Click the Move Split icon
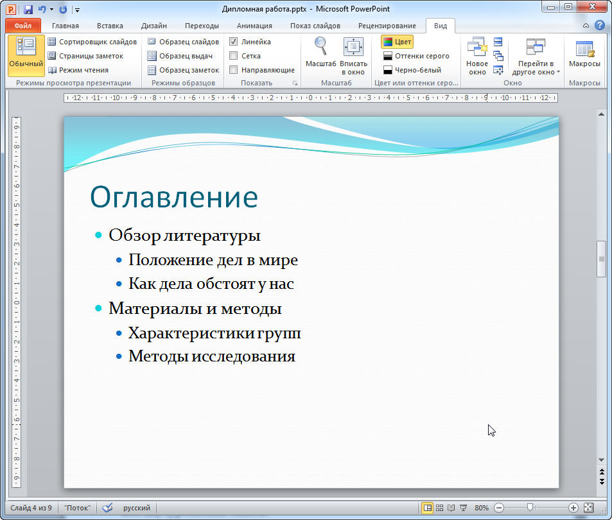 coord(498,70)
